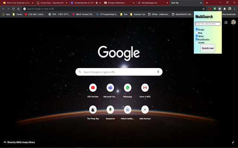Open the Apps bookmark
This screenshot has width=238, height=148.
point(6,14)
